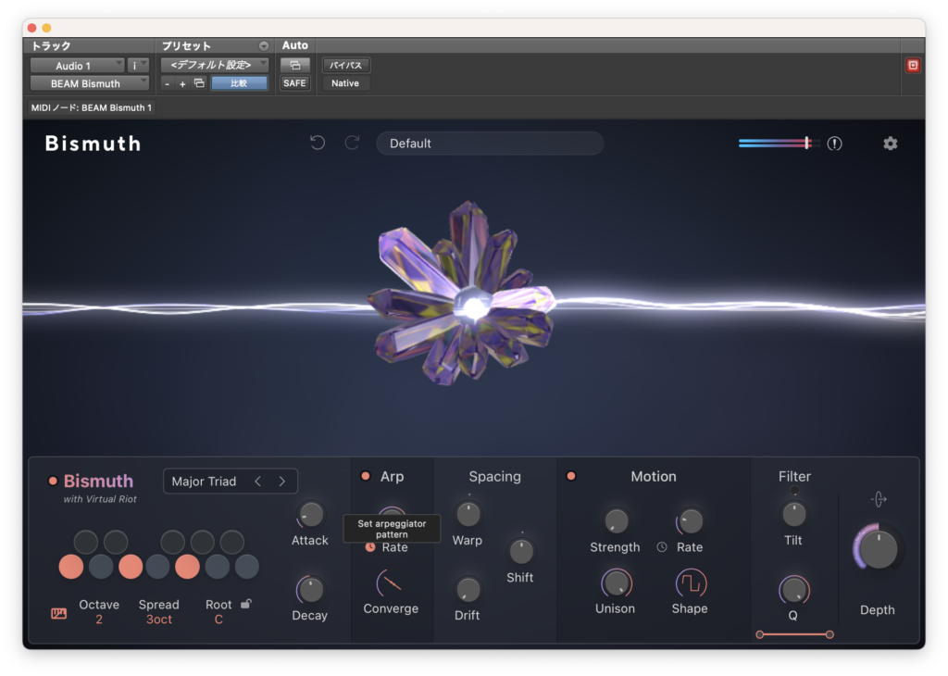Open the Audio 1 track selector dropdown
Screen dimensions: 948x676
[x=78, y=66]
